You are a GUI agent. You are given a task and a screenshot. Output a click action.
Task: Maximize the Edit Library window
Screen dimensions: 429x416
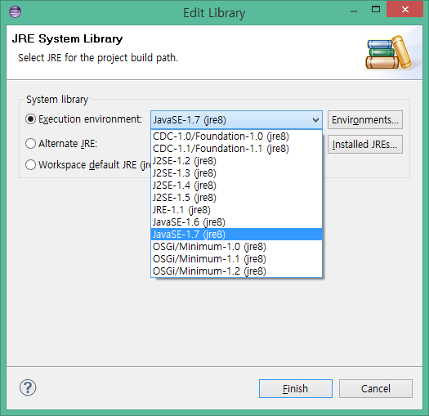coord(376,10)
